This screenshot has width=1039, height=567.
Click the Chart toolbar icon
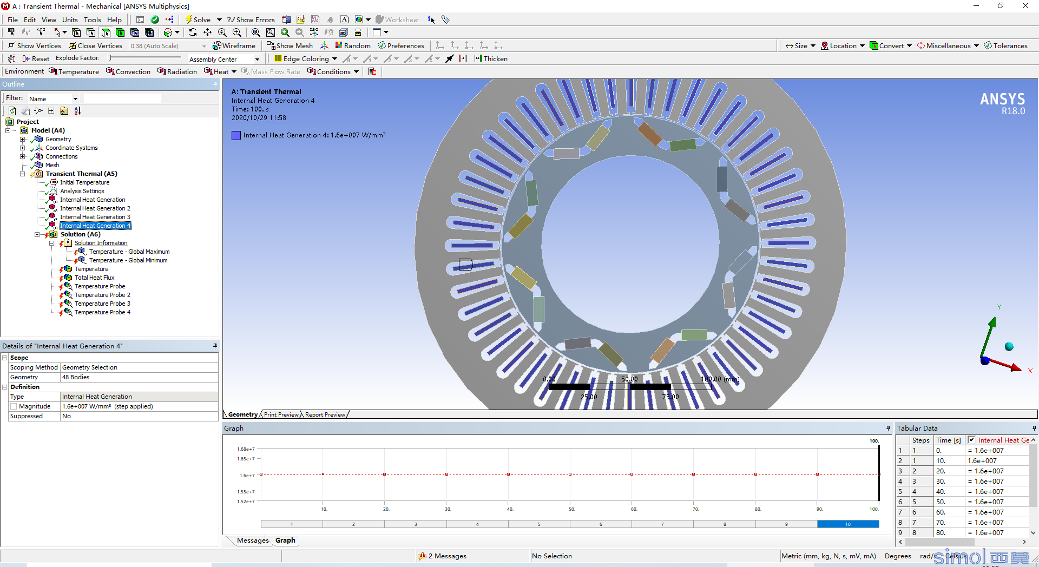[315, 19]
